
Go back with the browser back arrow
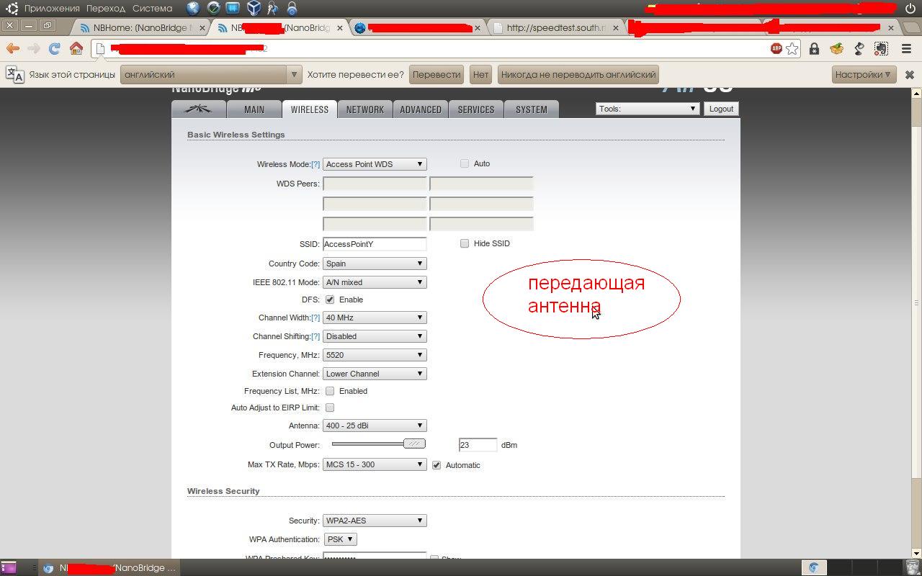(x=12, y=49)
